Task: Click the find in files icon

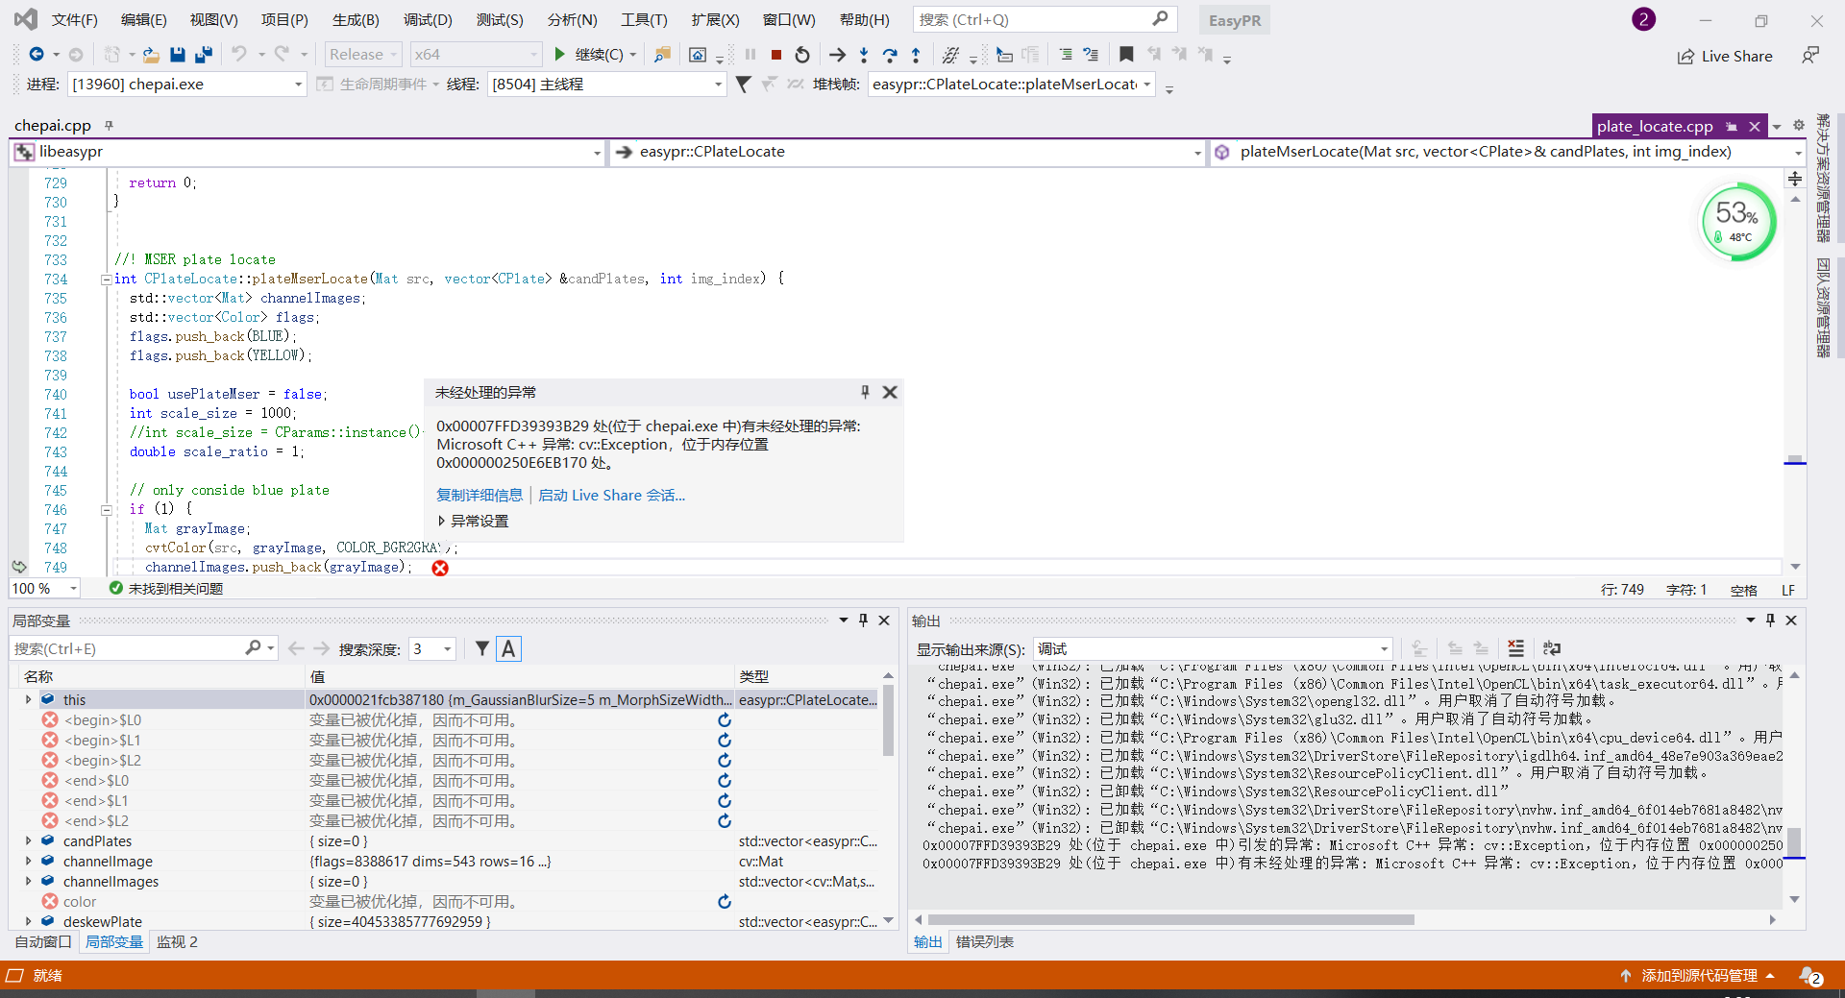Action: tap(662, 55)
